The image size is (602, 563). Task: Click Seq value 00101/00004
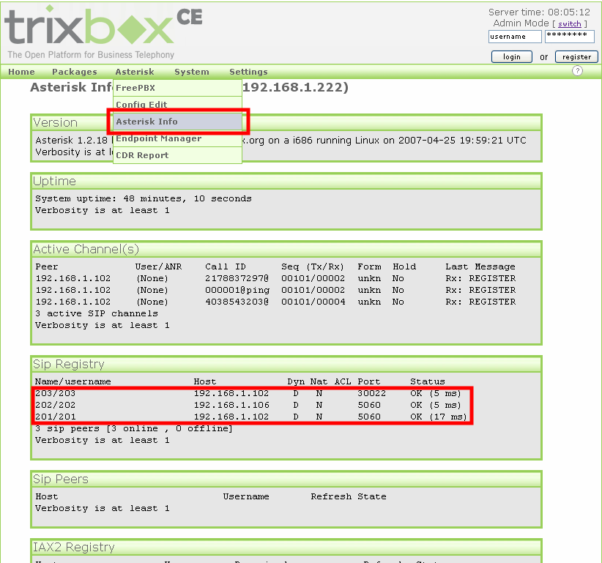[x=313, y=302]
